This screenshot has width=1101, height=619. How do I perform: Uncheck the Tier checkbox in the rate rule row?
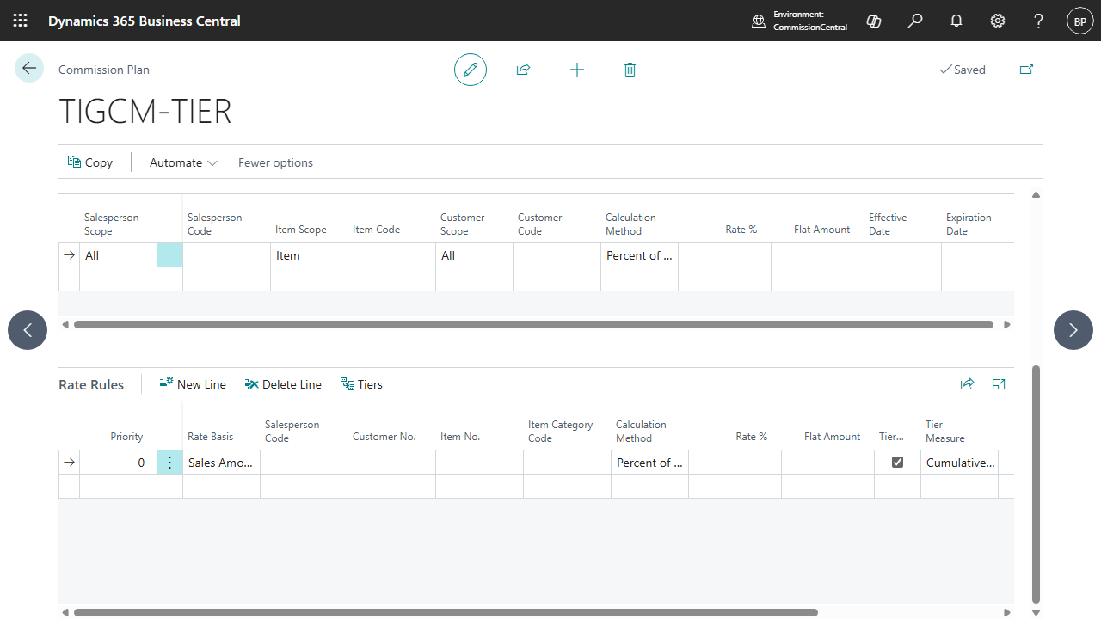tap(898, 463)
